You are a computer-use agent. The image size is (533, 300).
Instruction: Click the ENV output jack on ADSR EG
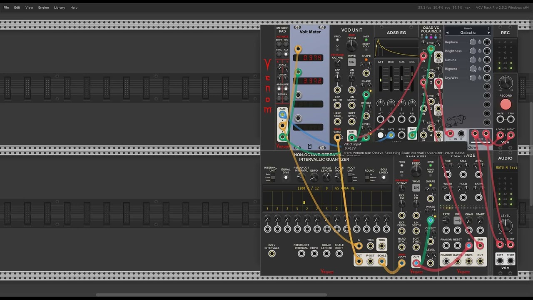412,135
